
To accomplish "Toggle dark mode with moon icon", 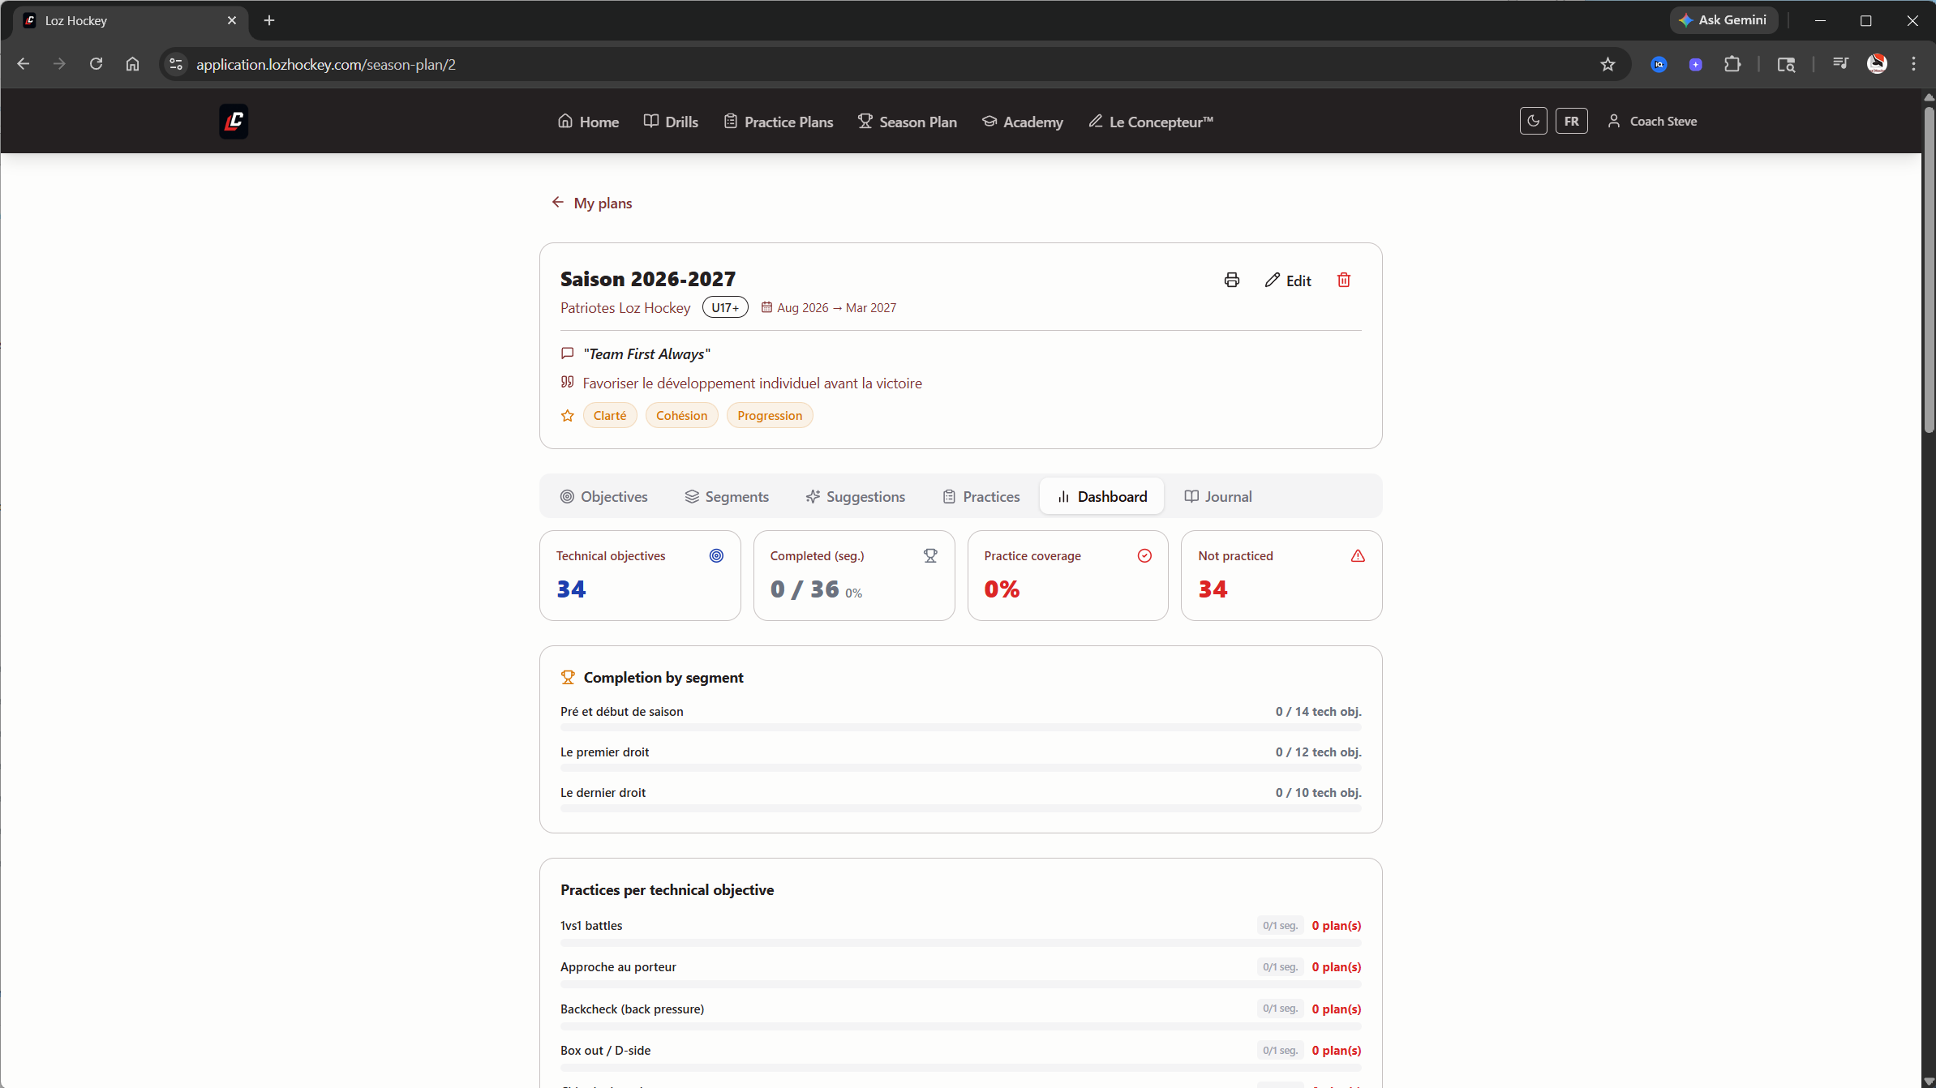I will coord(1533,121).
